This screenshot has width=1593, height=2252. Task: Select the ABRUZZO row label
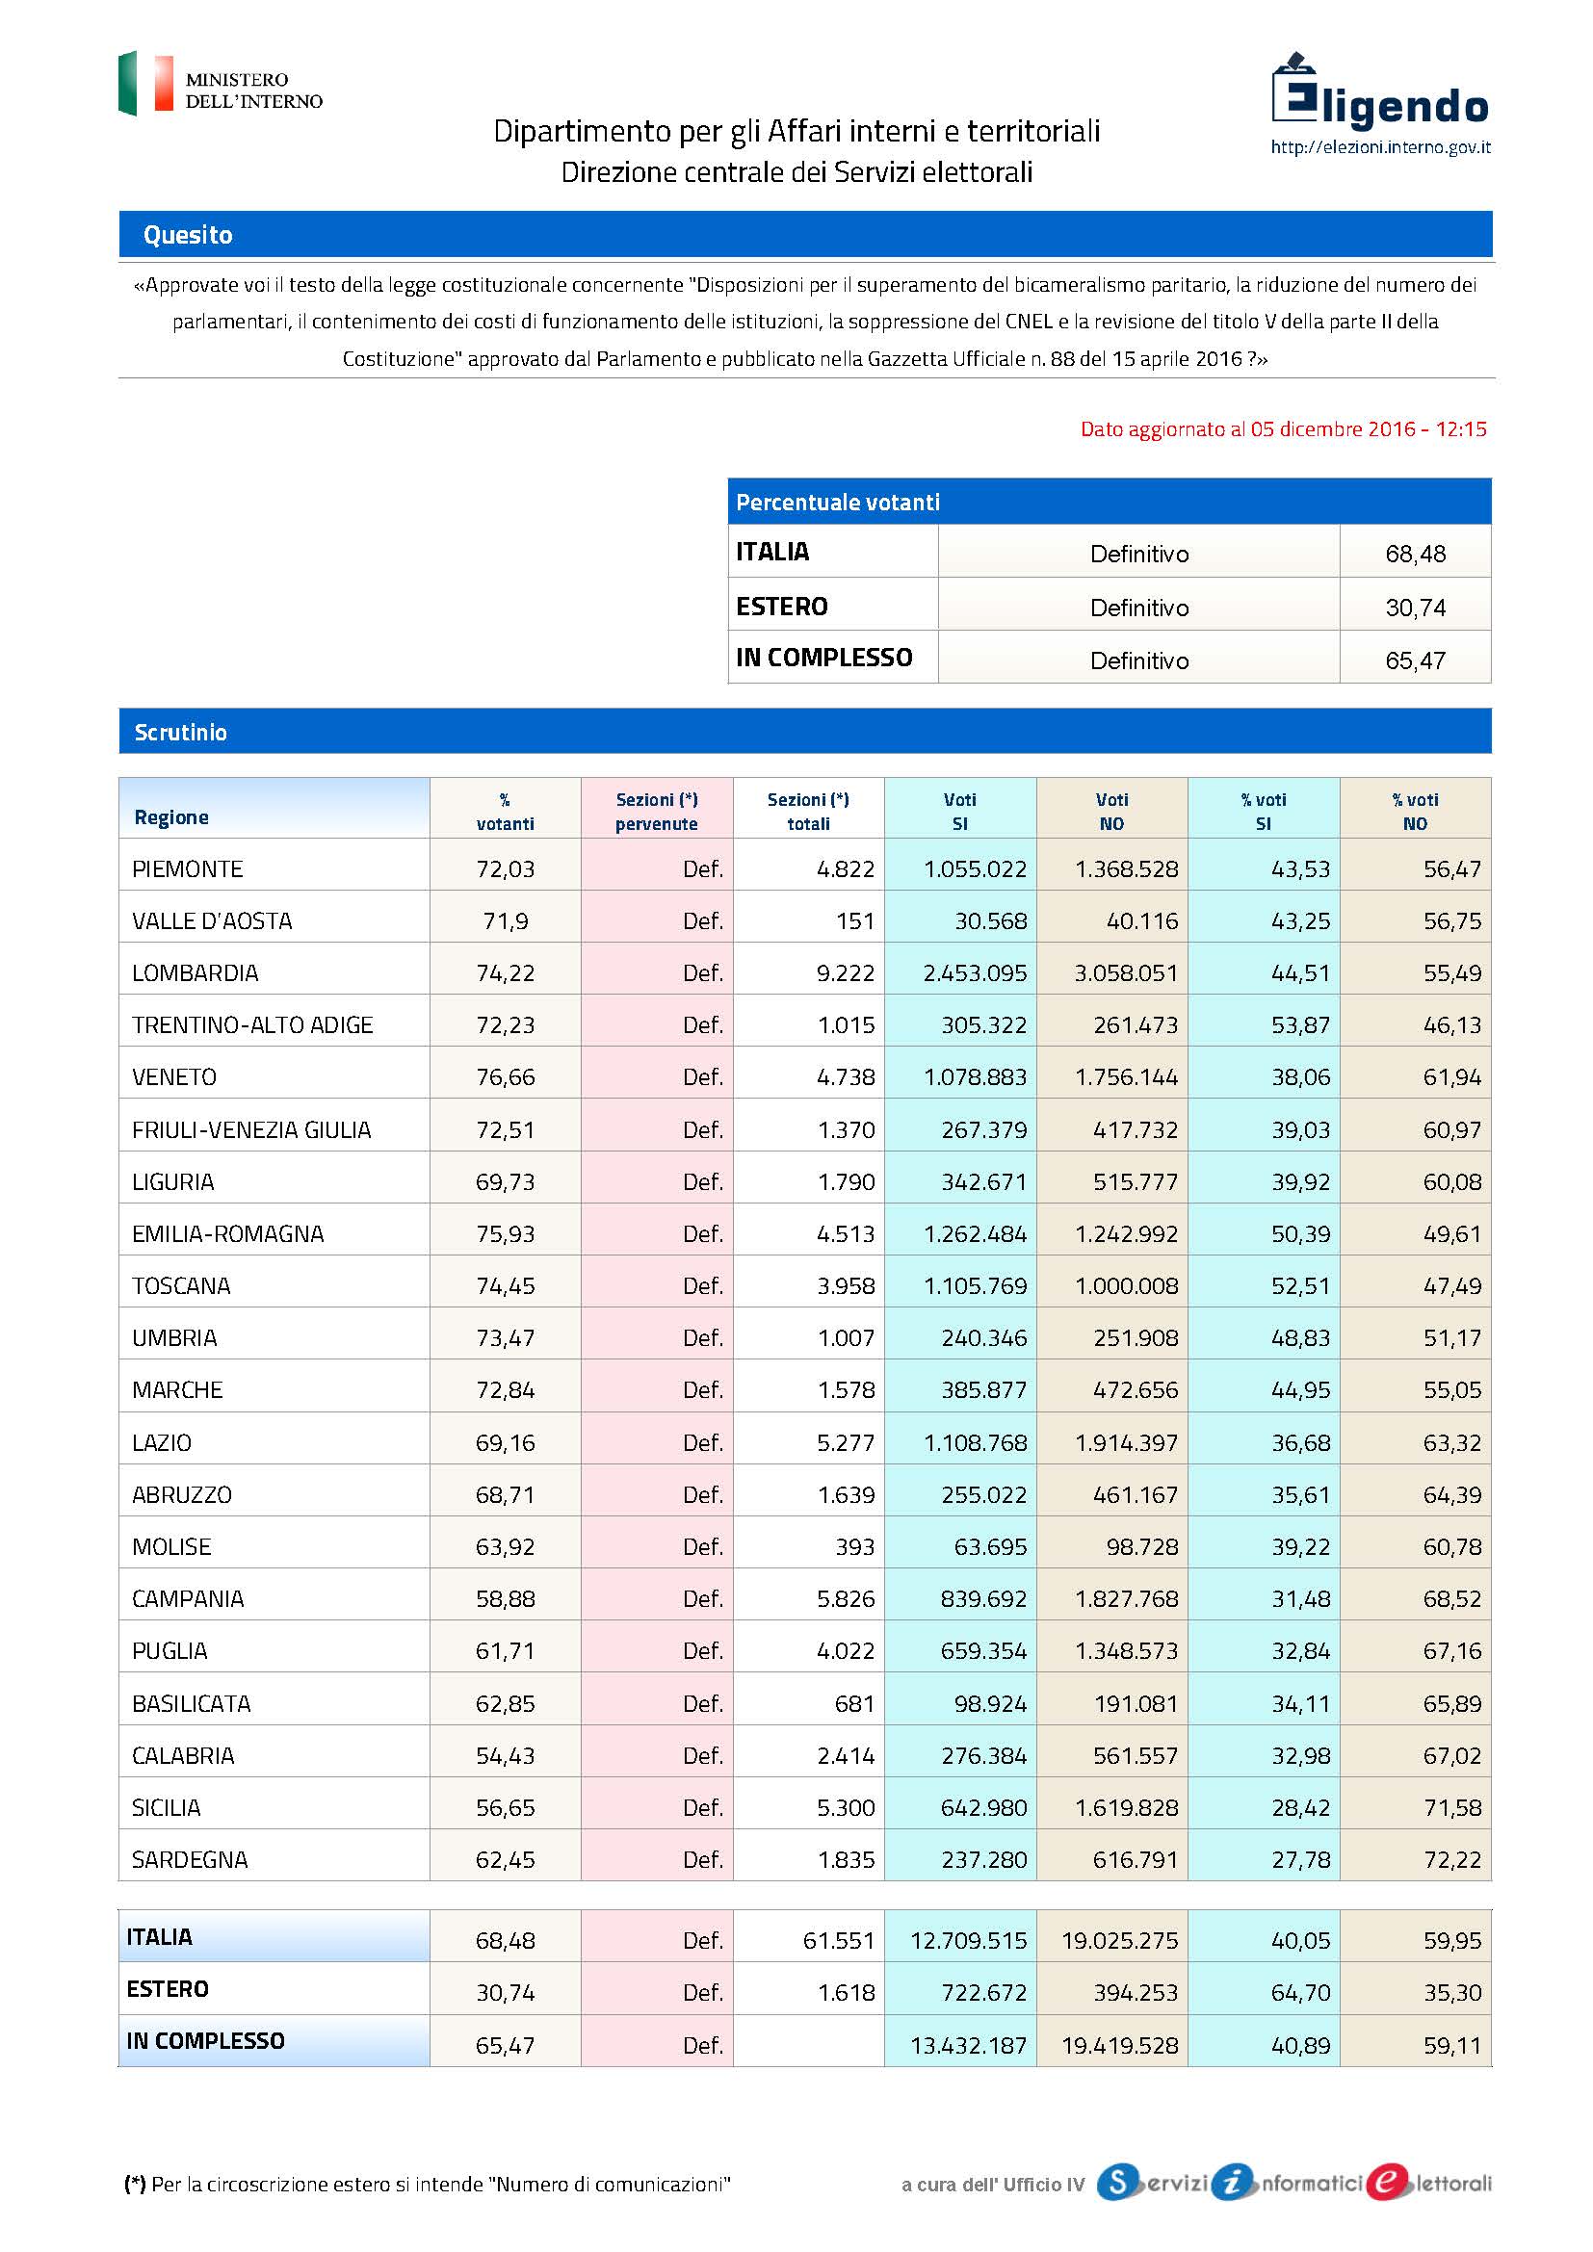pyautogui.click(x=181, y=1495)
